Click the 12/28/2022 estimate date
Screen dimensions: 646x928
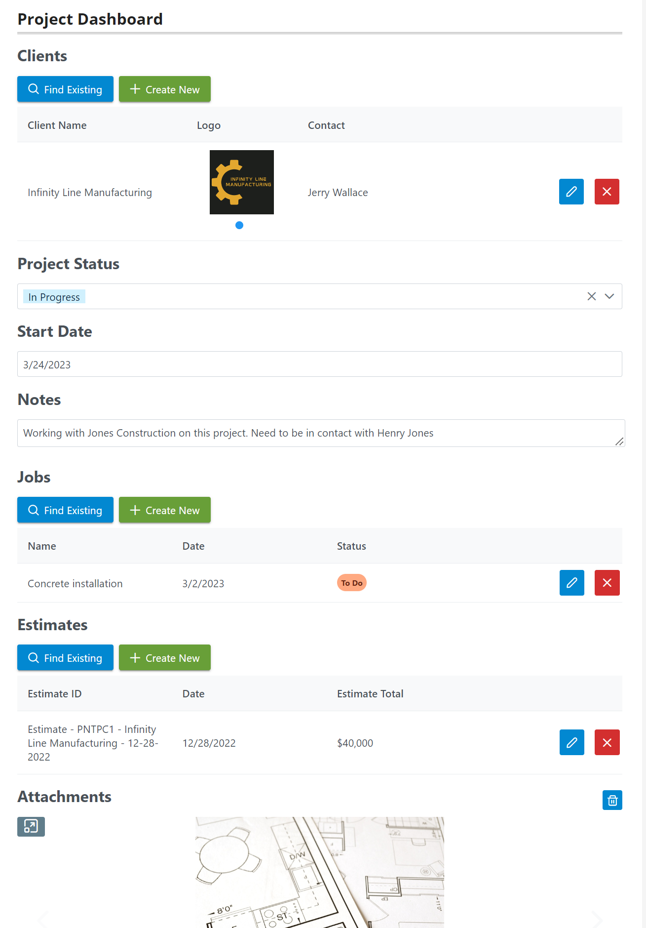click(209, 743)
